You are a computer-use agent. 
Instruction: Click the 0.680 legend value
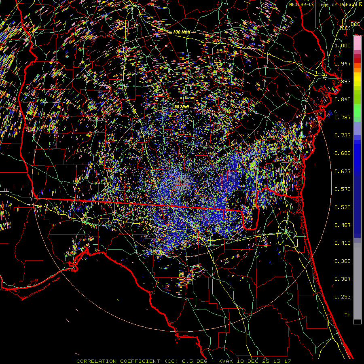343,153
